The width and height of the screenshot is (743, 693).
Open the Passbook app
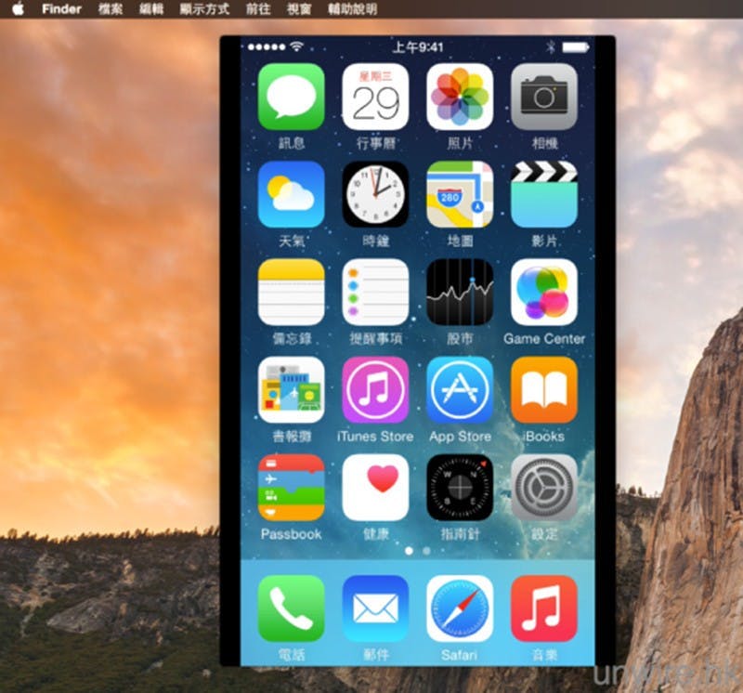291,488
